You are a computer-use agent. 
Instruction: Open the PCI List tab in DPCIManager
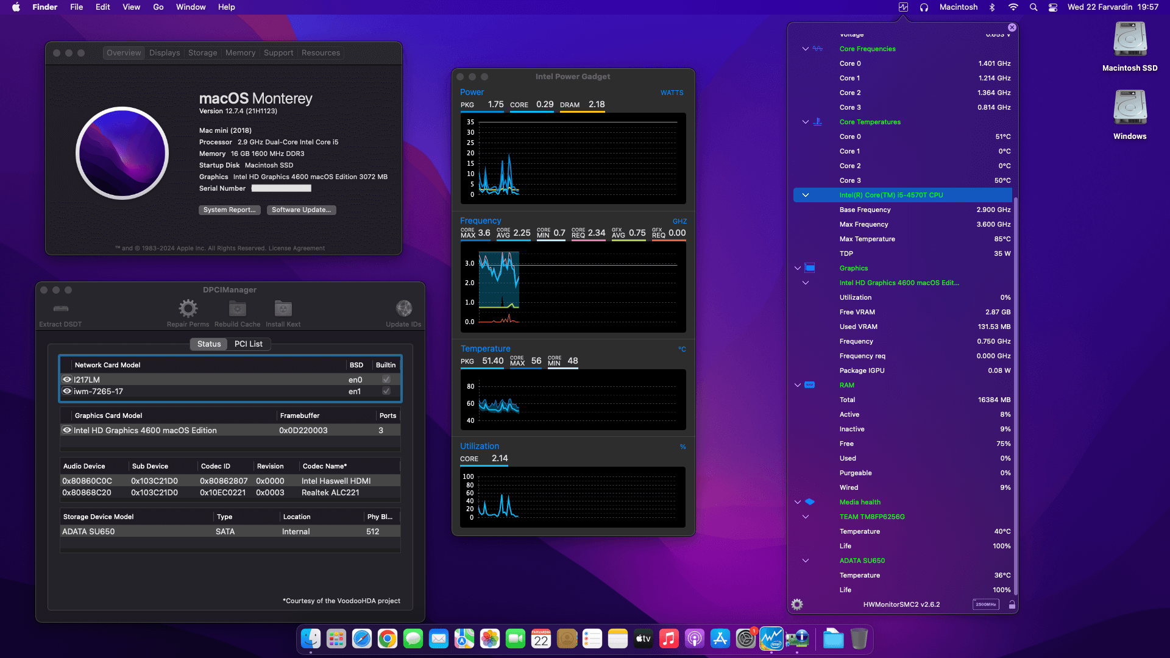(x=249, y=344)
